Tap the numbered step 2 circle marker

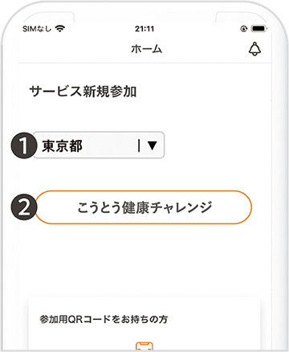(x=24, y=207)
